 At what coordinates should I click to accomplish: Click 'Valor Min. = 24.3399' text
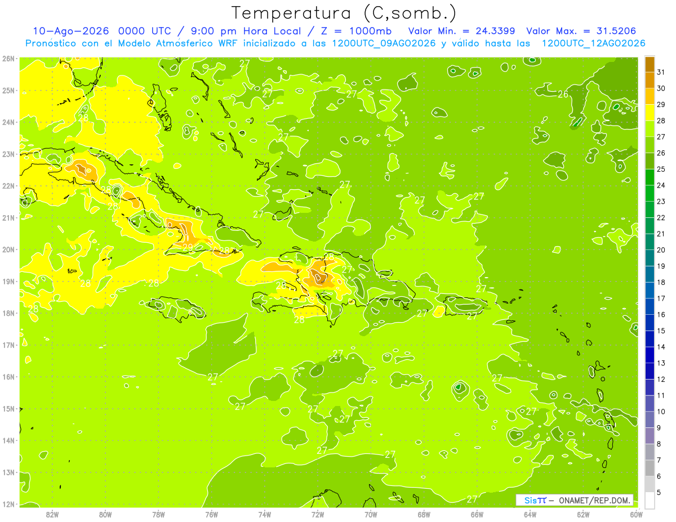[461, 31]
